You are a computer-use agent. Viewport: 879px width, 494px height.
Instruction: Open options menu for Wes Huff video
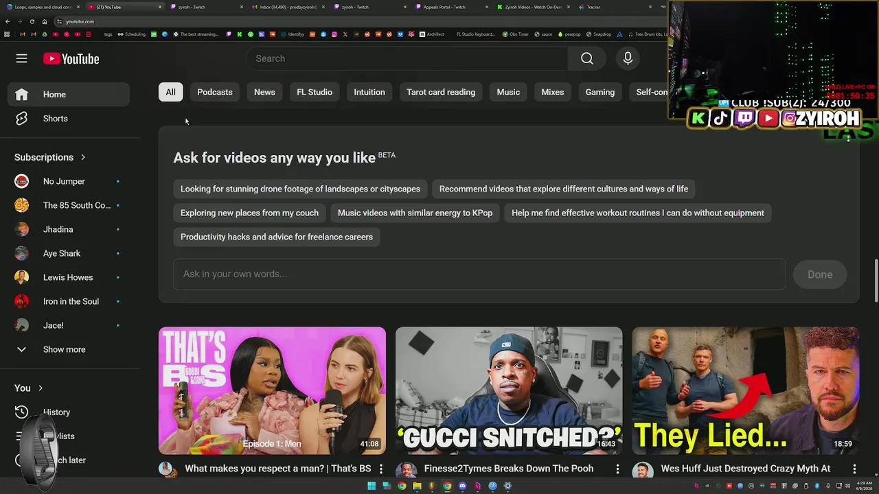854,469
